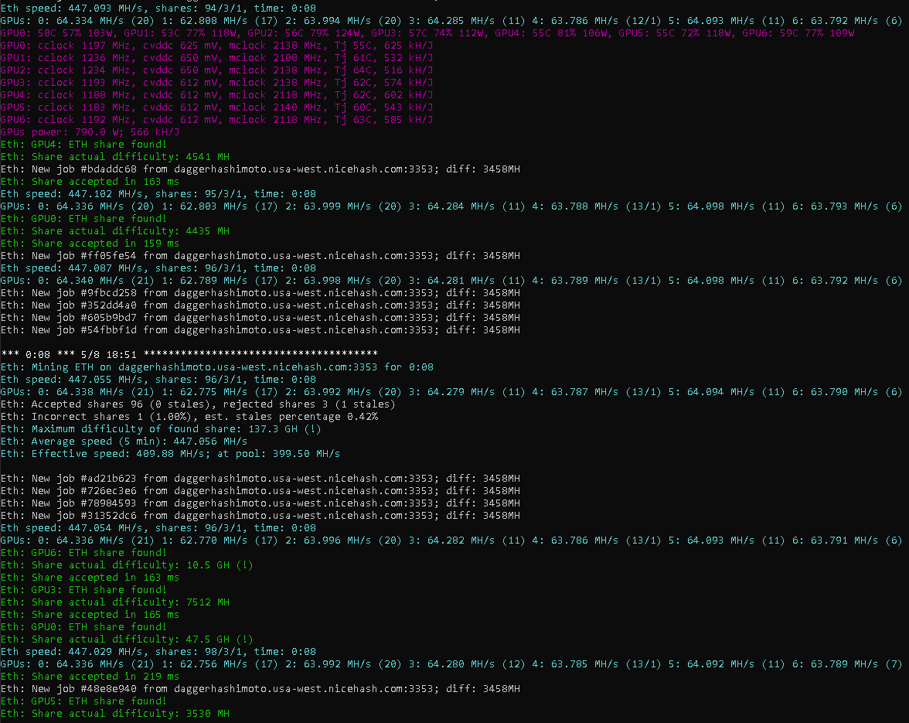Select the New job #78984593 line

point(260,503)
